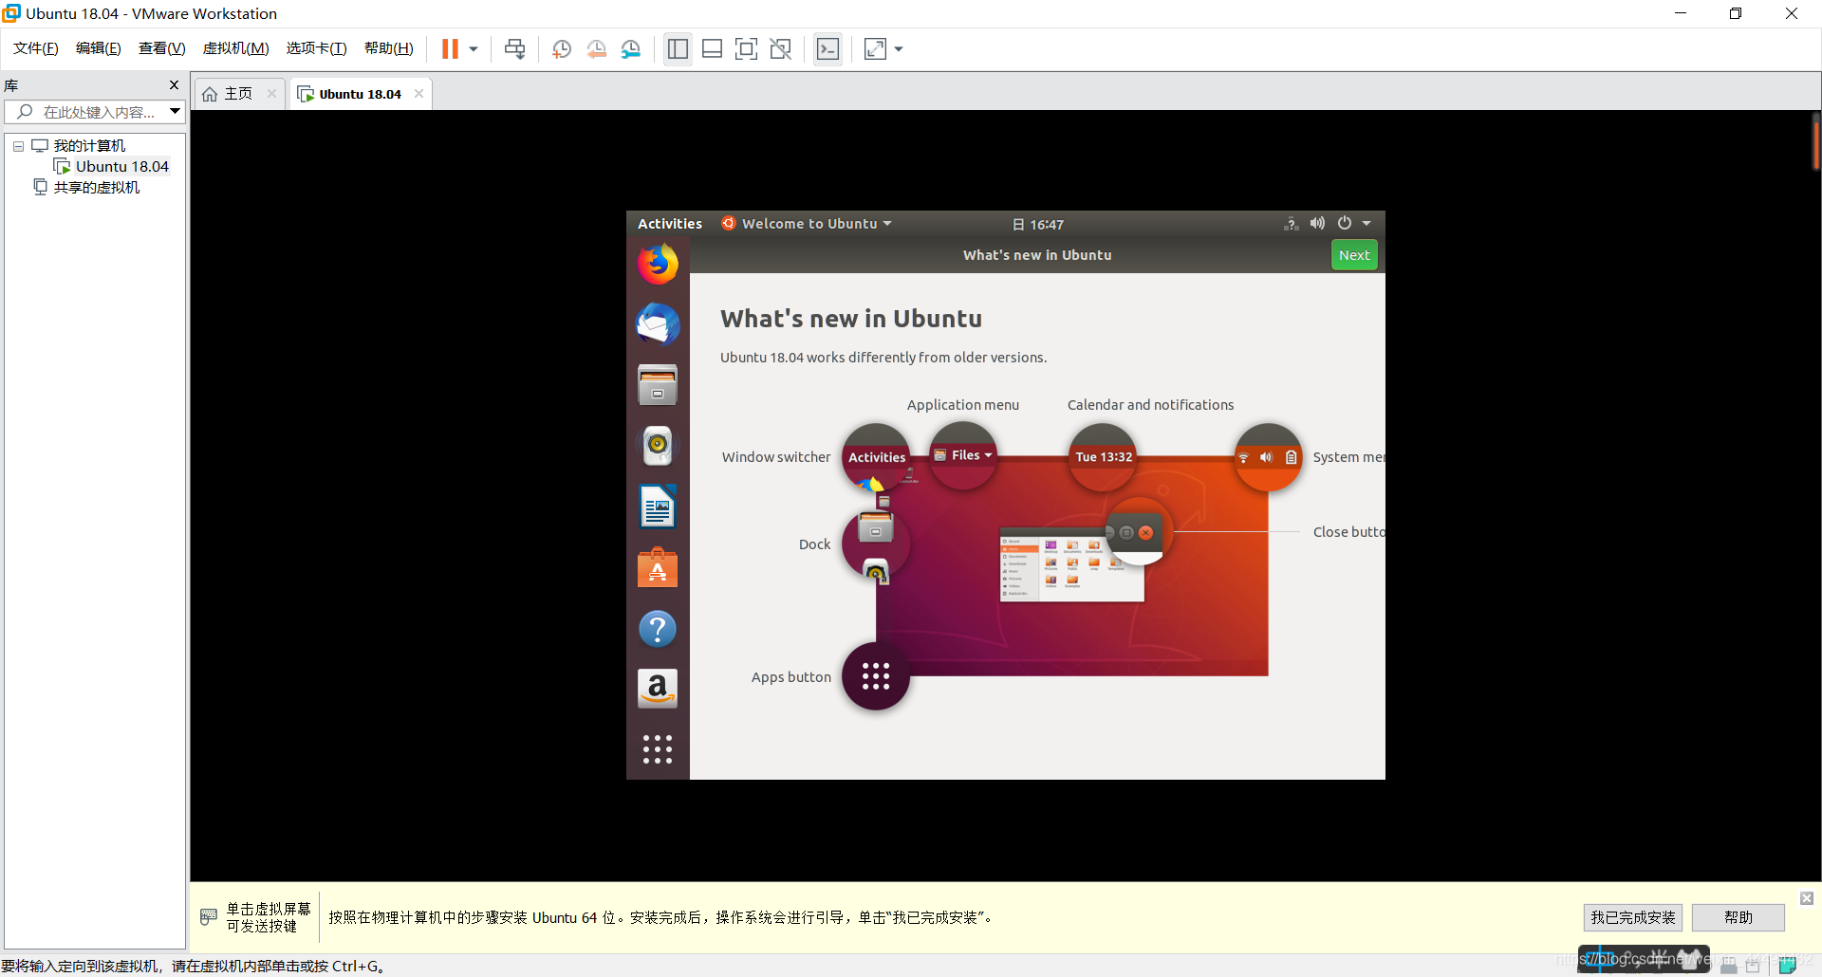The width and height of the screenshot is (1822, 977).
Task: Launch Firefox from the Ubuntu dock
Action: point(658,265)
